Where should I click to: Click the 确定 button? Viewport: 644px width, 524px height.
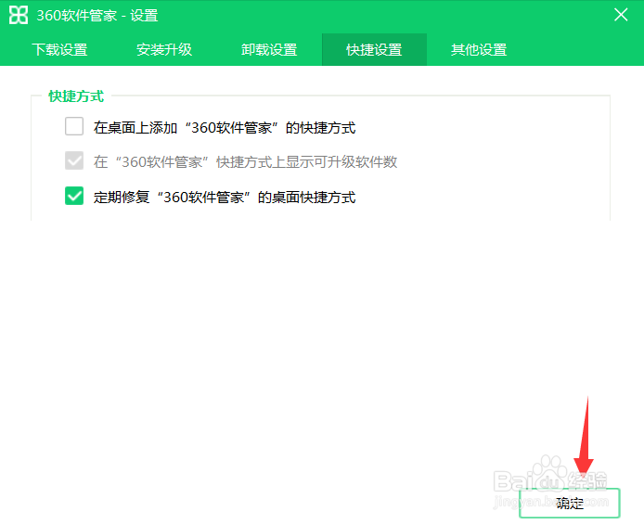pos(570,503)
